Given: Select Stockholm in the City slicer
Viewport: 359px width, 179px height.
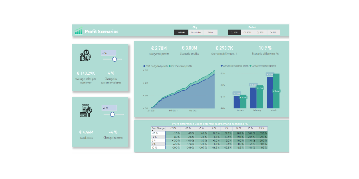Looking at the screenshot, I should click(195, 32).
